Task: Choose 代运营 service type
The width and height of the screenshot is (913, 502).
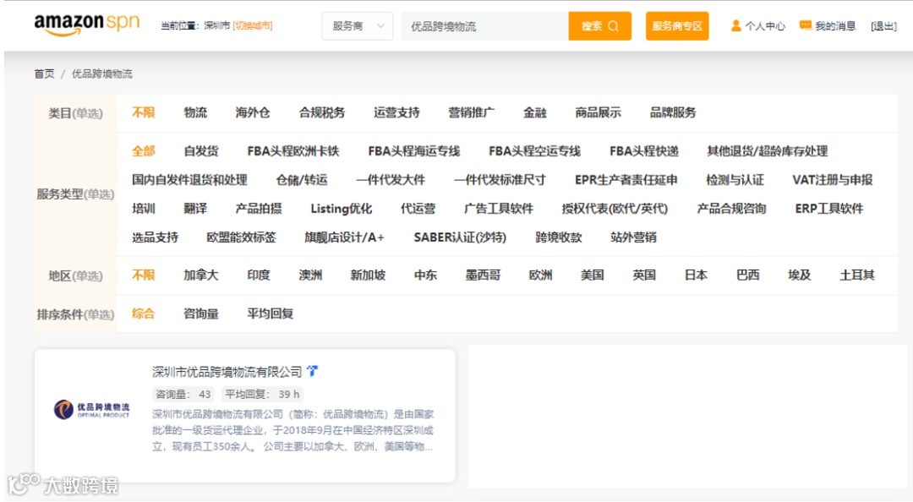Action: pos(418,209)
